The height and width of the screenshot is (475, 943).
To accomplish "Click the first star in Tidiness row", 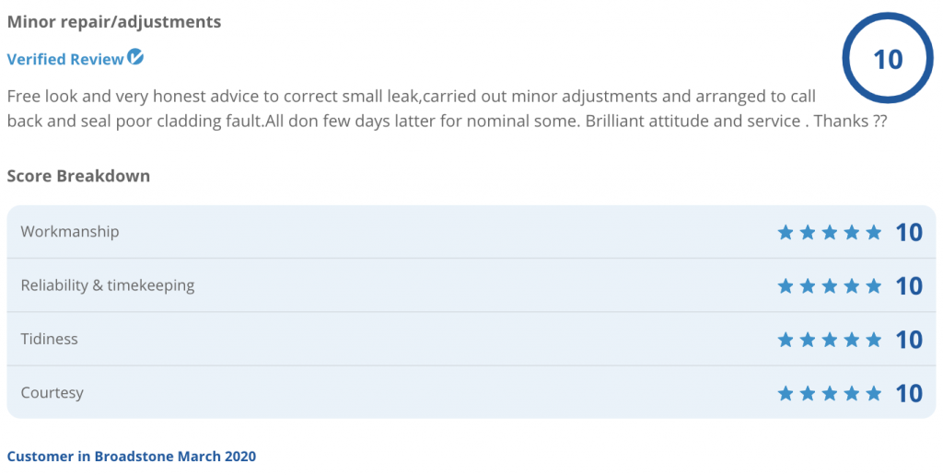I will point(786,340).
